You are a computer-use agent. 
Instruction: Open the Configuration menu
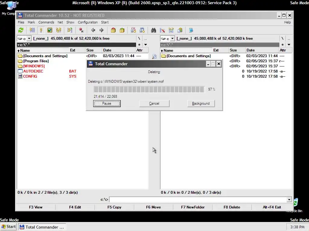pos(88,22)
